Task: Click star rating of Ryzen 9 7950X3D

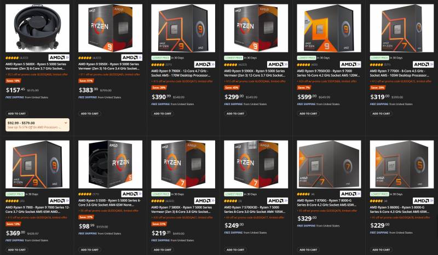Action: pos(303,65)
